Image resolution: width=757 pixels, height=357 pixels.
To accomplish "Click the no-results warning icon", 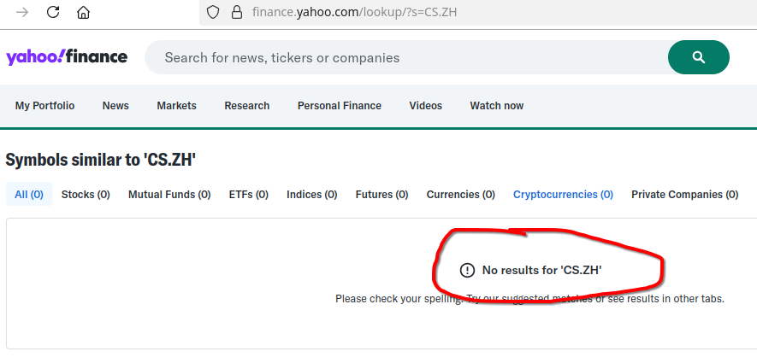I will [467, 270].
